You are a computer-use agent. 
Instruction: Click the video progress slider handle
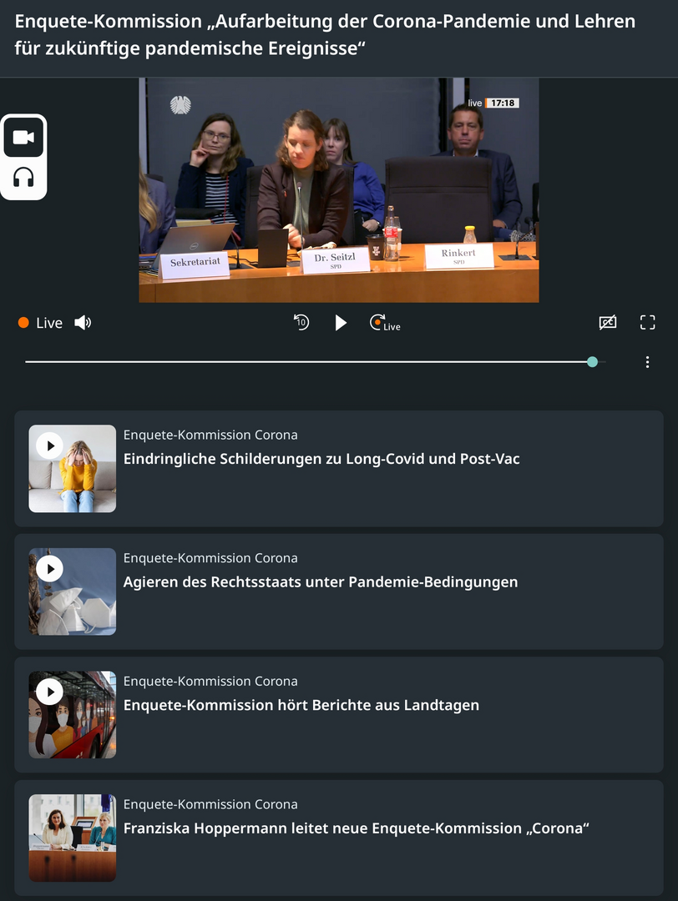pos(592,362)
